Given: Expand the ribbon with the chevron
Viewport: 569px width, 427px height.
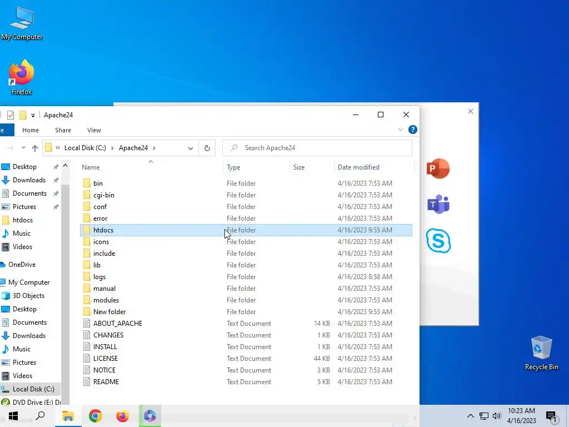Looking at the screenshot, I should tap(400, 130).
